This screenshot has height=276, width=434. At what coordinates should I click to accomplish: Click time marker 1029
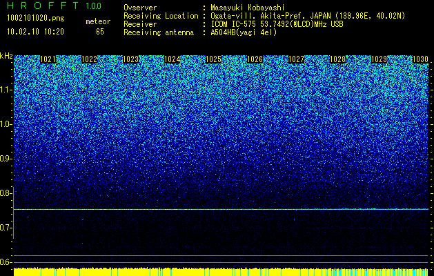point(379,59)
